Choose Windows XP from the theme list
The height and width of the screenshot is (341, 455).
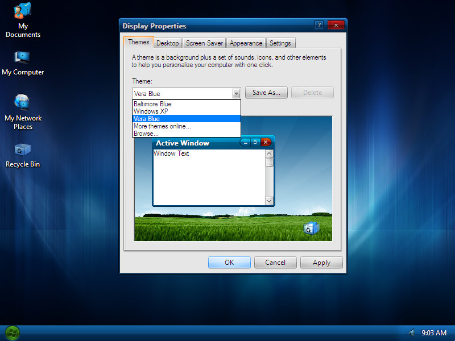(187, 111)
